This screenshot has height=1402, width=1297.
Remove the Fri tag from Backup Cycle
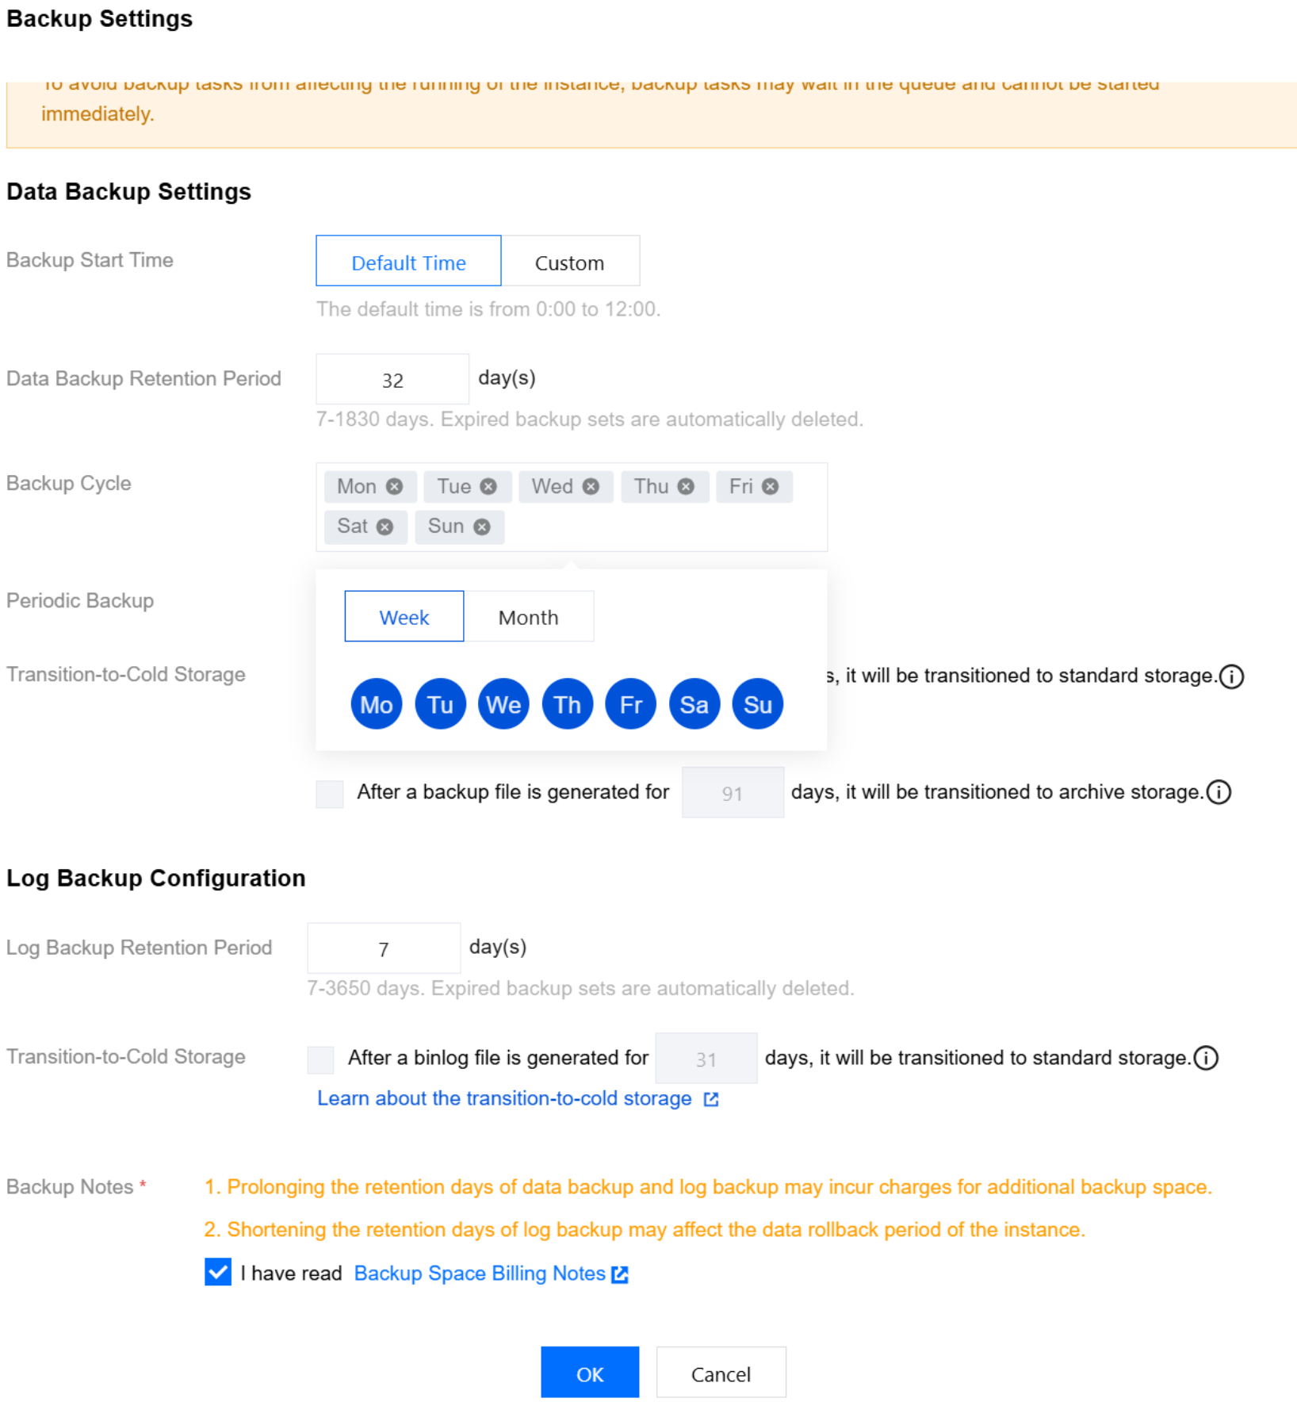tap(770, 487)
